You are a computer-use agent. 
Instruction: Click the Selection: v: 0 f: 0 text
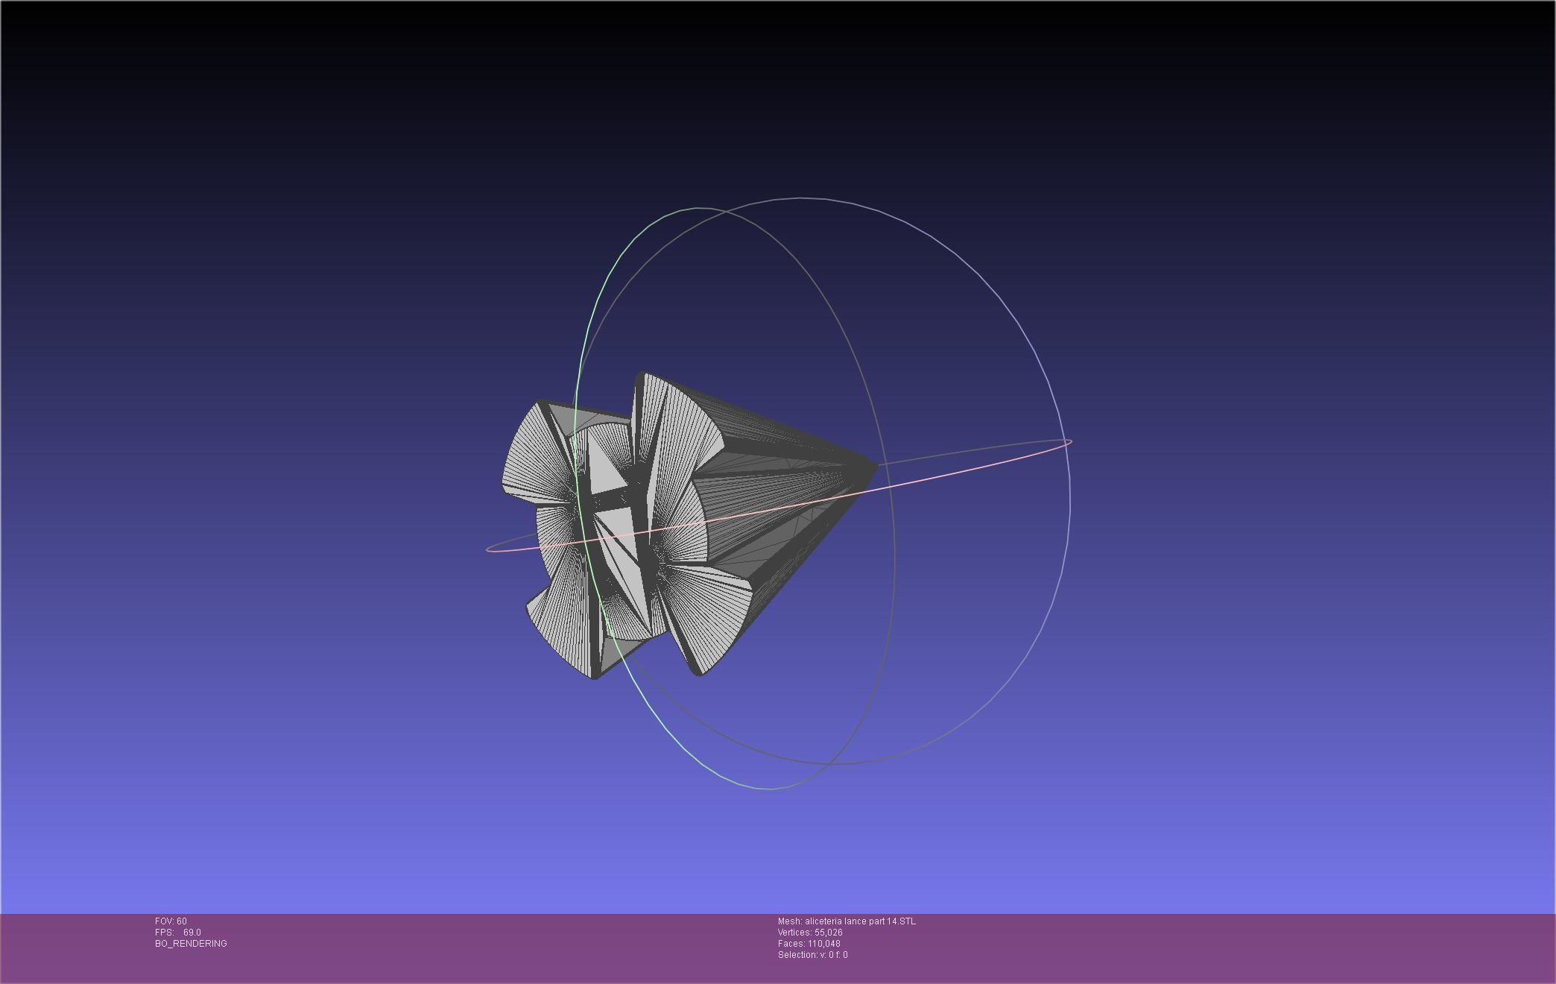coord(812,955)
